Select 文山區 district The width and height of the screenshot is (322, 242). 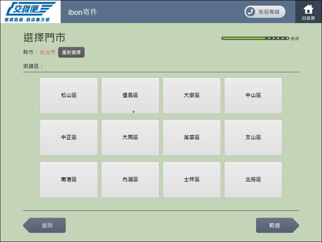coord(253,138)
